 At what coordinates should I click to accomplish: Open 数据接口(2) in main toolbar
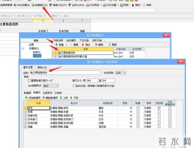(40, 5)
